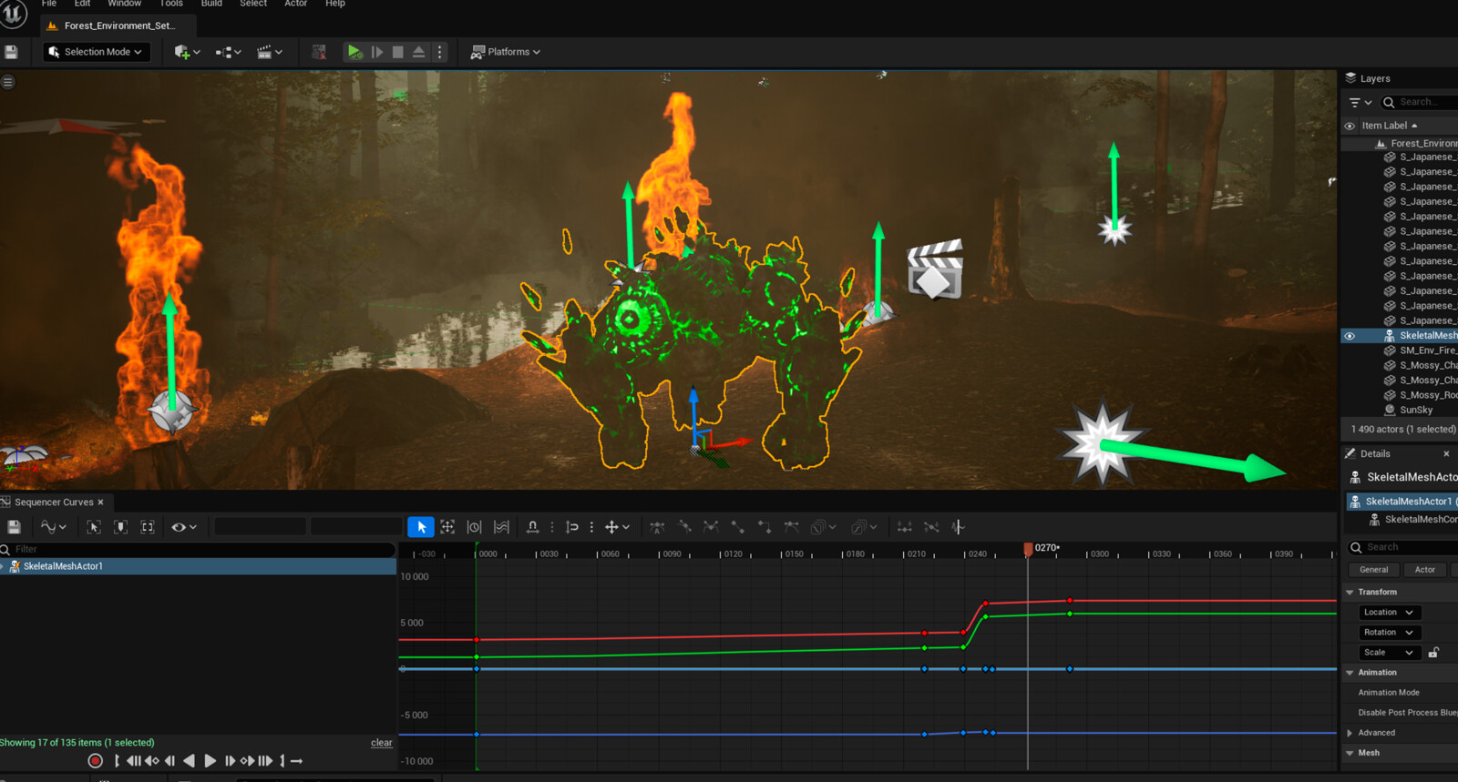Select the arrow pointer tool in curve editor
Image resolution: width=1458 pixels, height=782 pixels.
[420, 527]
